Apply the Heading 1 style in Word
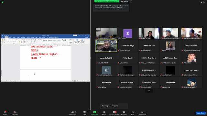 [x=55, y=41]
